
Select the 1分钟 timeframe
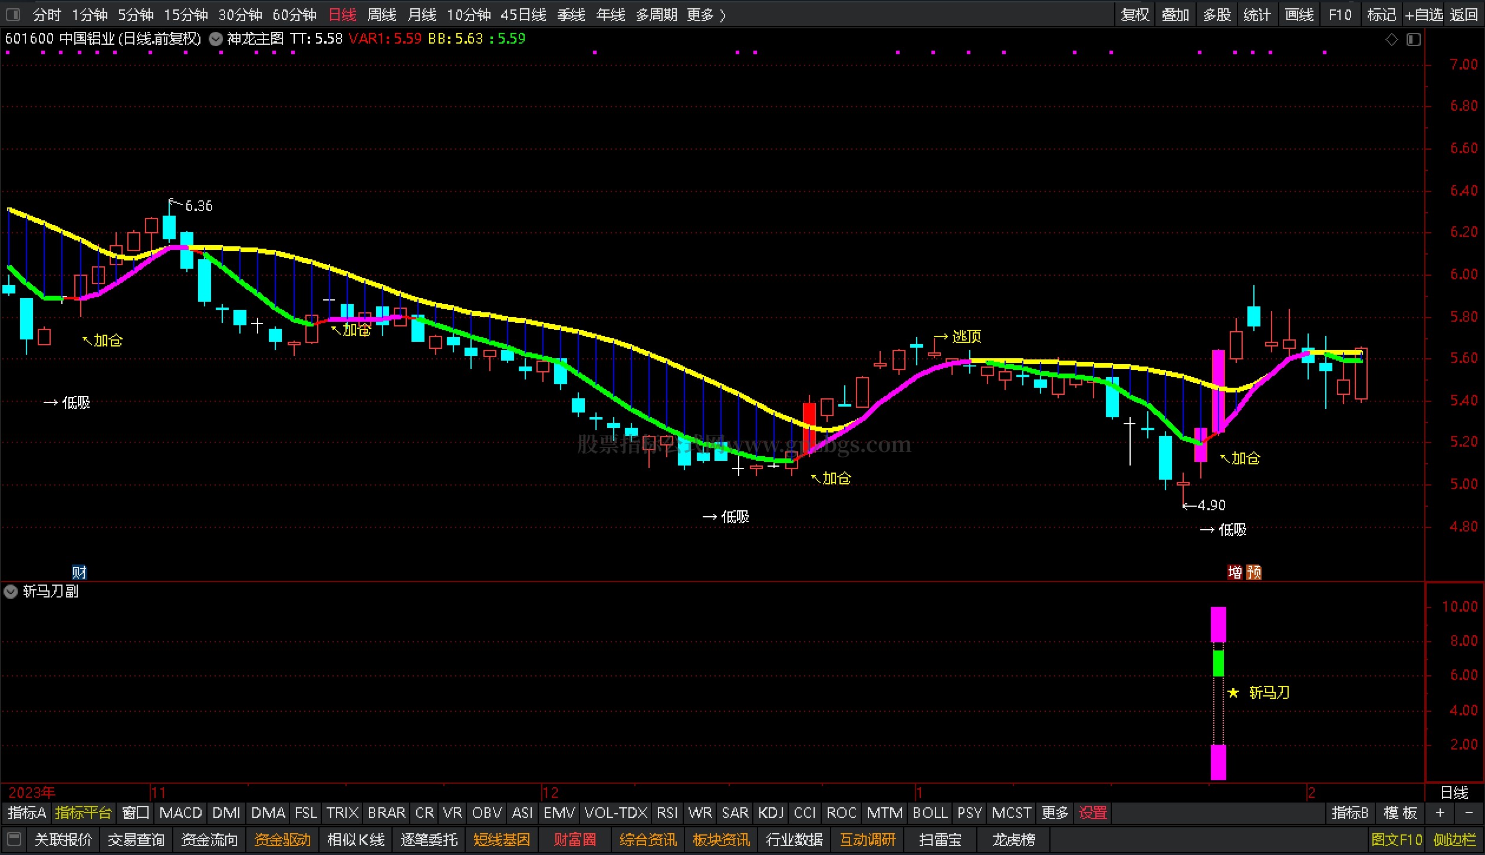[90, 15]
